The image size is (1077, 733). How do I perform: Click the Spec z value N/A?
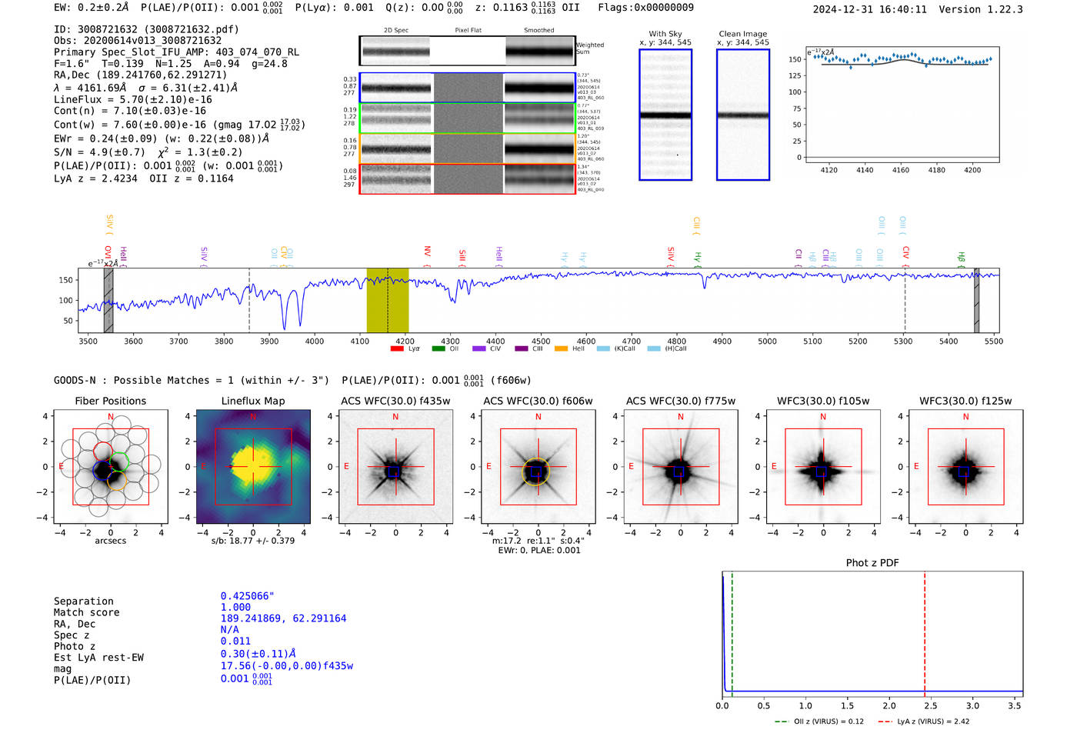tap(229, 629)
